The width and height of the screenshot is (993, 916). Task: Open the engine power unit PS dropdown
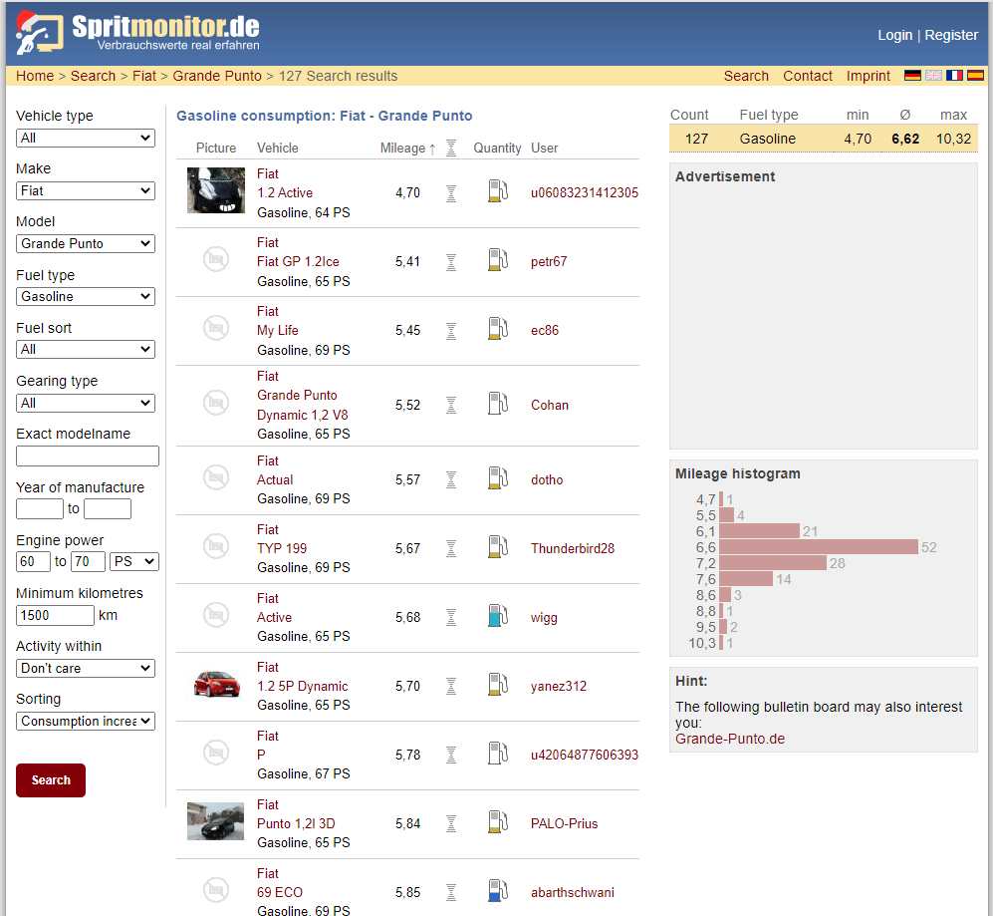pos(134,561)
